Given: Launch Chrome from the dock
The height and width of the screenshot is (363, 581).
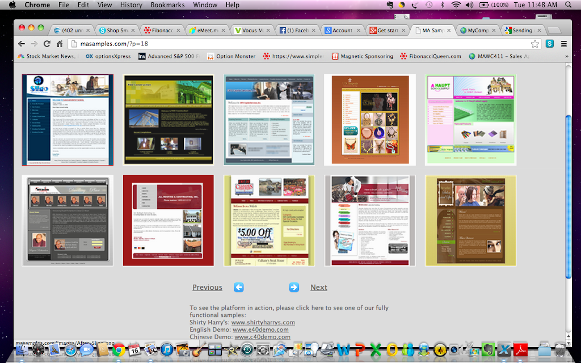Looking at the screenshot, I should tap(119, 349).
